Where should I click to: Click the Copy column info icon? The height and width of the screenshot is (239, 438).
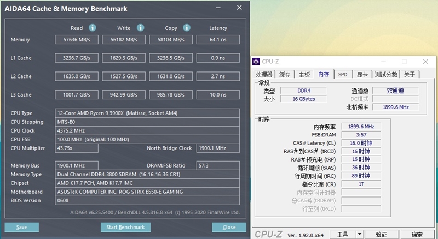(187, 28)
